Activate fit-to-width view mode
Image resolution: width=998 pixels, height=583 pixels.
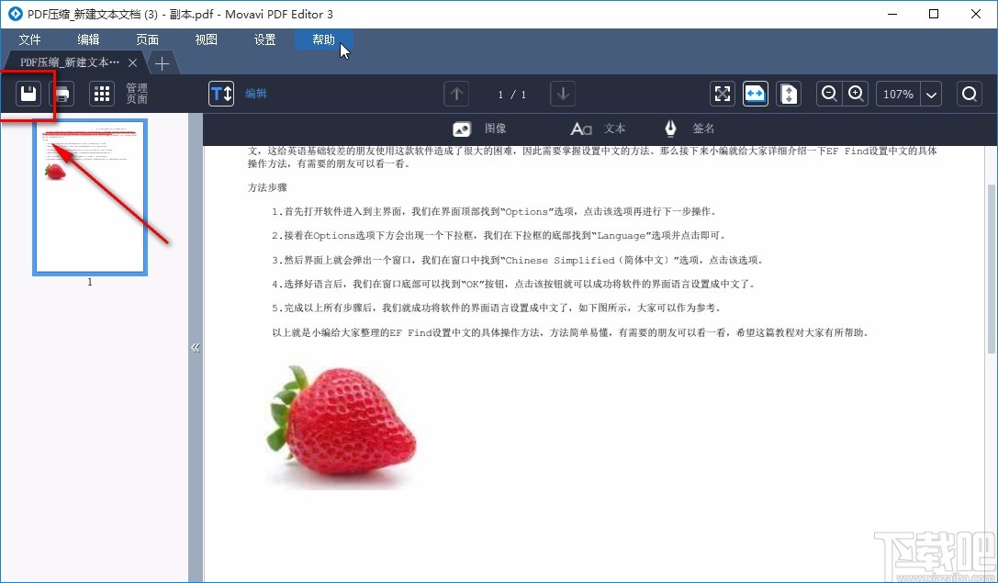click(755, 93)
